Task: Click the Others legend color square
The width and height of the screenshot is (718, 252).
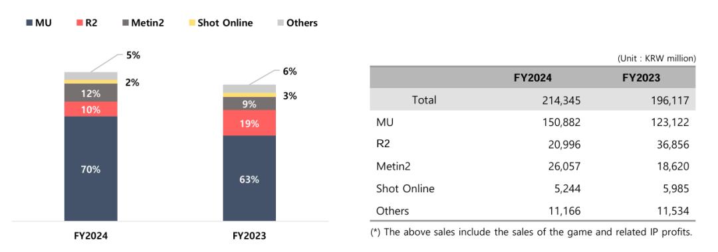Action: tap(281, 23)
